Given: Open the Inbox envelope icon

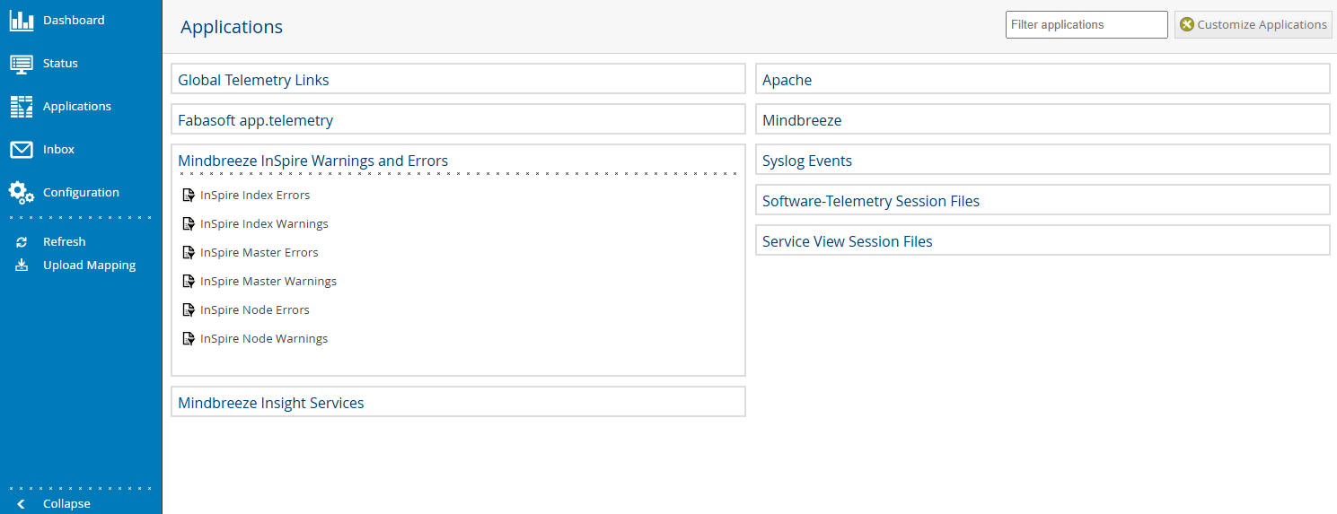Looking at the screenshot, I should (22, 150).
